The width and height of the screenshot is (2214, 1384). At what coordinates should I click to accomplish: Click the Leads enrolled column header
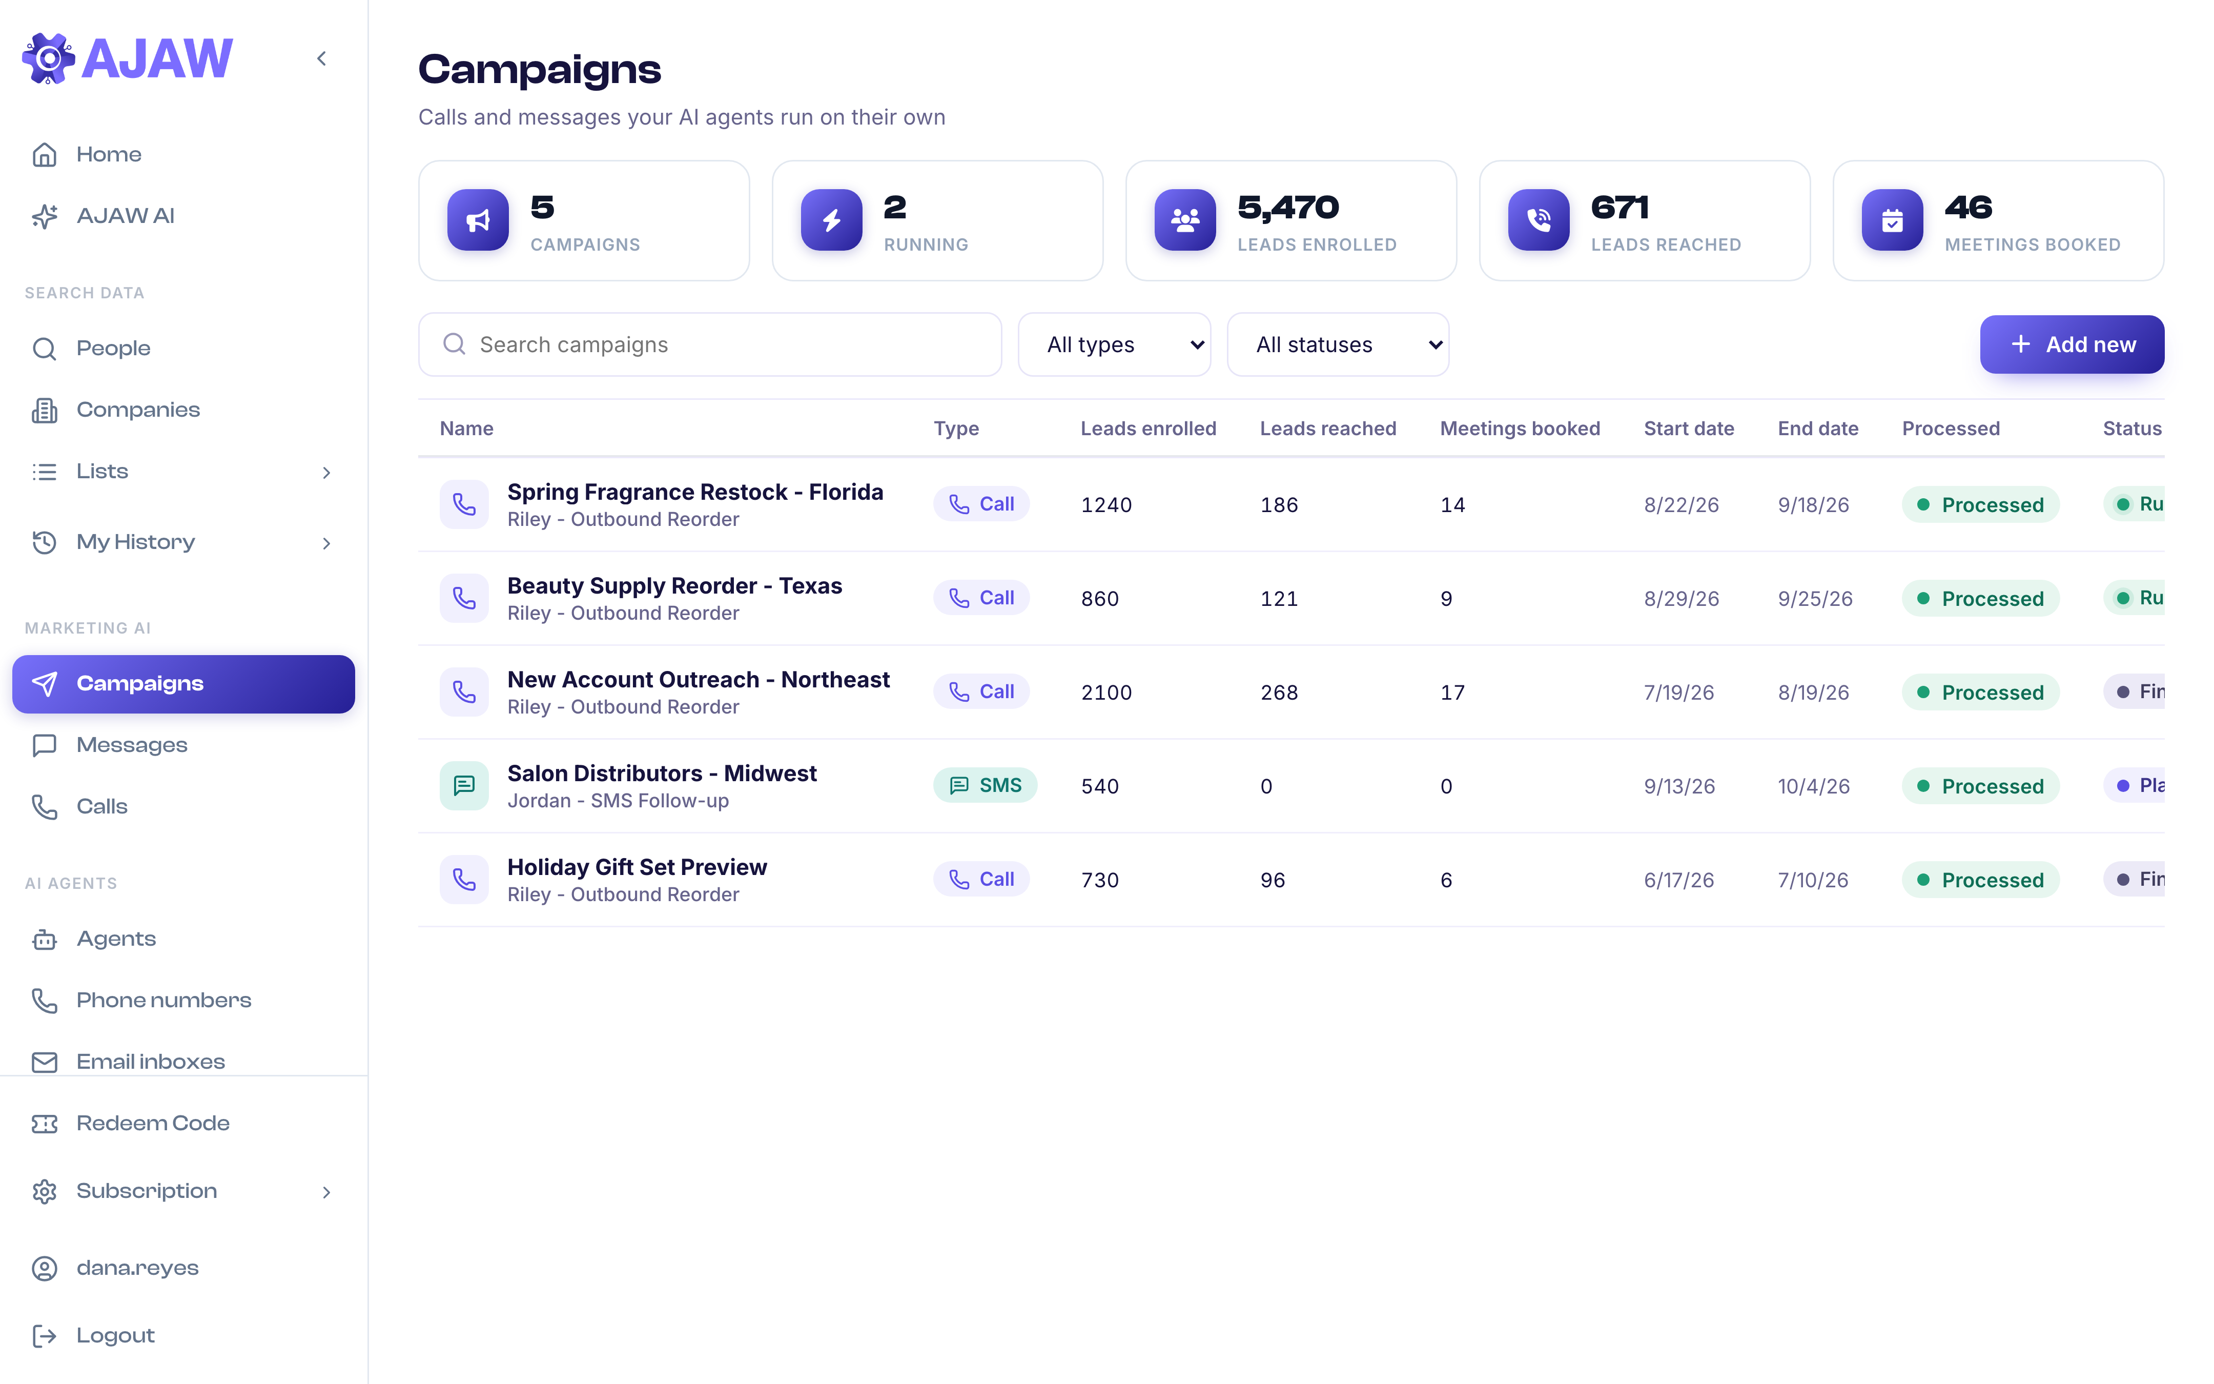pyautogui.click(x=1148, y=429)
